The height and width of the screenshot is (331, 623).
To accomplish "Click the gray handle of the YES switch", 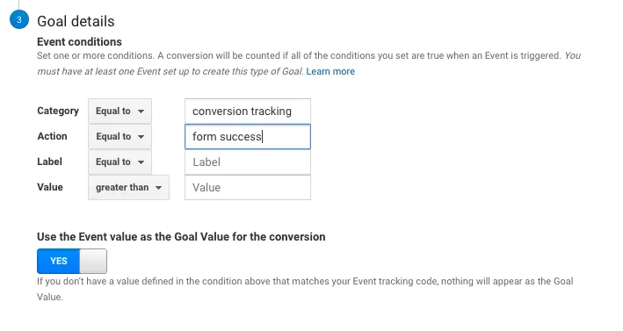I will tap(93, 261).
